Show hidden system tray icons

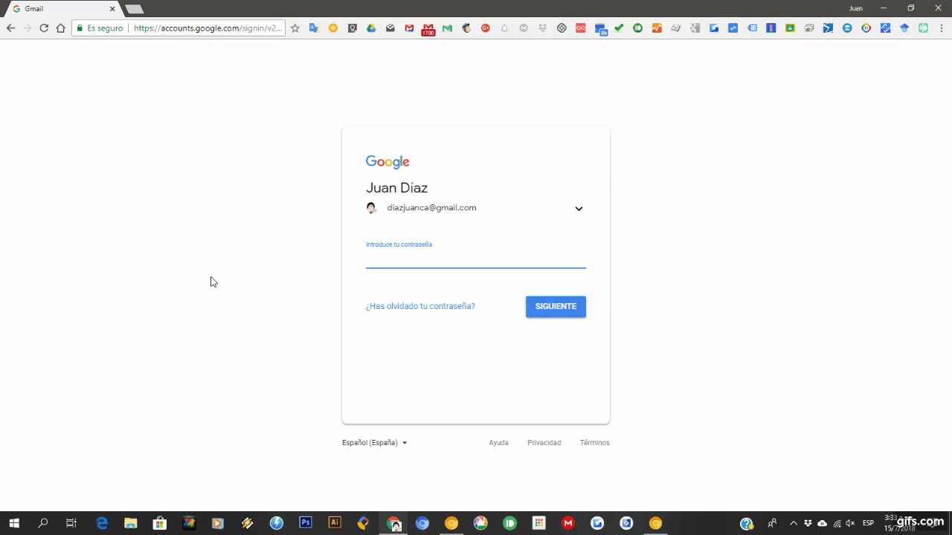click(x=794, y=523)
